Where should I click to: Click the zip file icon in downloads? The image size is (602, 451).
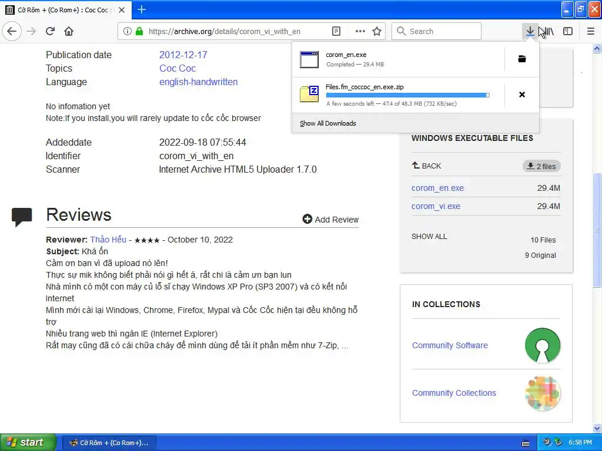(x=309, y=94)
